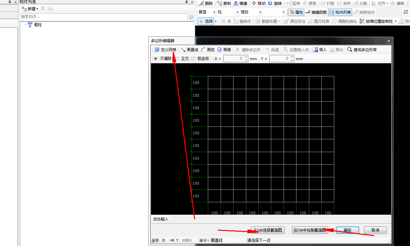Click the Y offset input field

[x=280, y=59]
